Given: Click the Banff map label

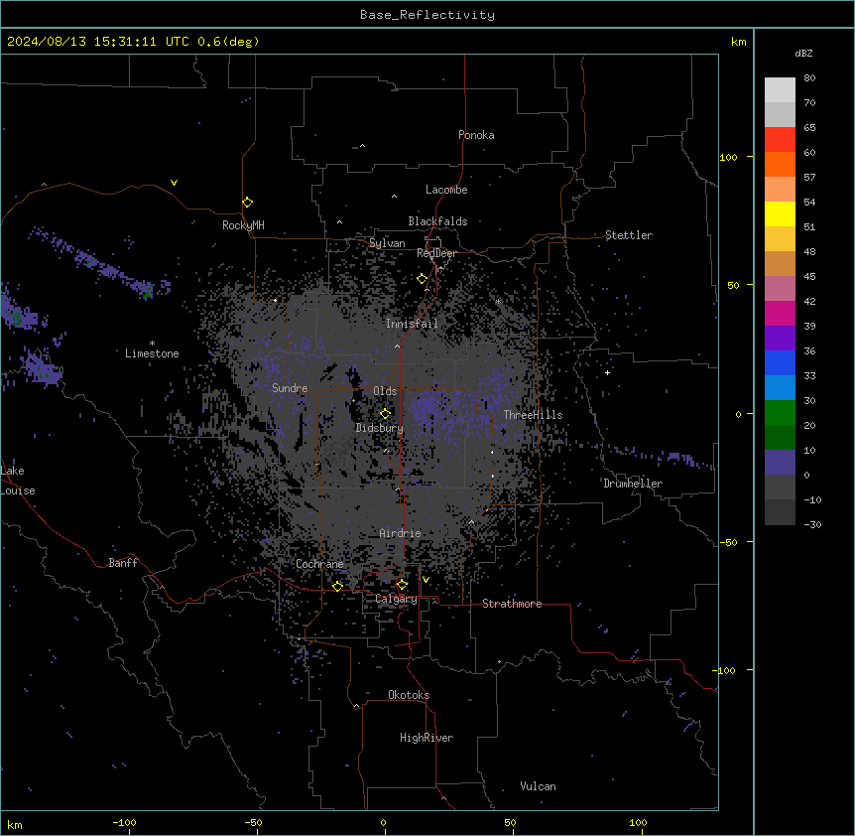Looking at the screenshot, I should click(123, 563).
